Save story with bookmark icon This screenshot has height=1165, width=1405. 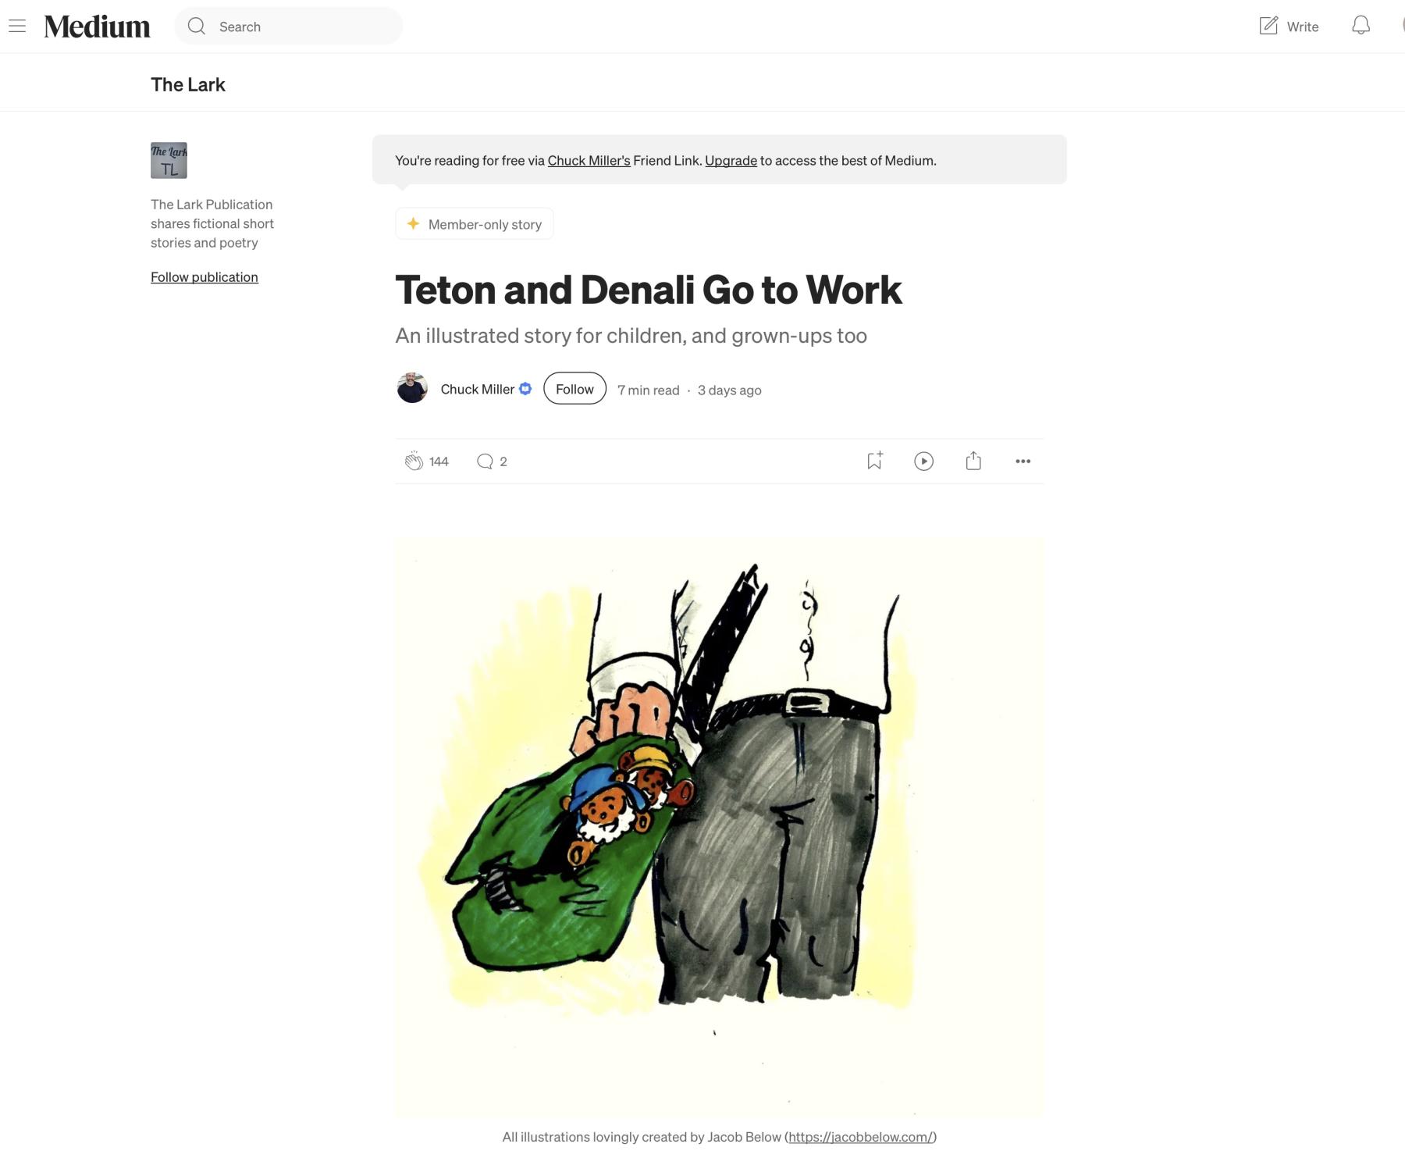(874, 461)
